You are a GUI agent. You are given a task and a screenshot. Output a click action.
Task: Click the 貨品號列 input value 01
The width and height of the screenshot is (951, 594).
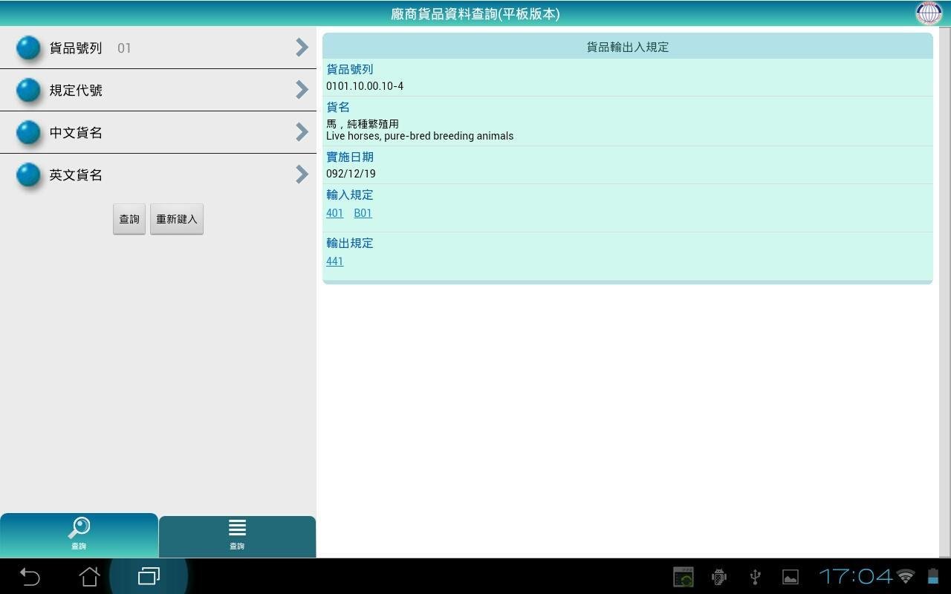click(x=124, y=48)
